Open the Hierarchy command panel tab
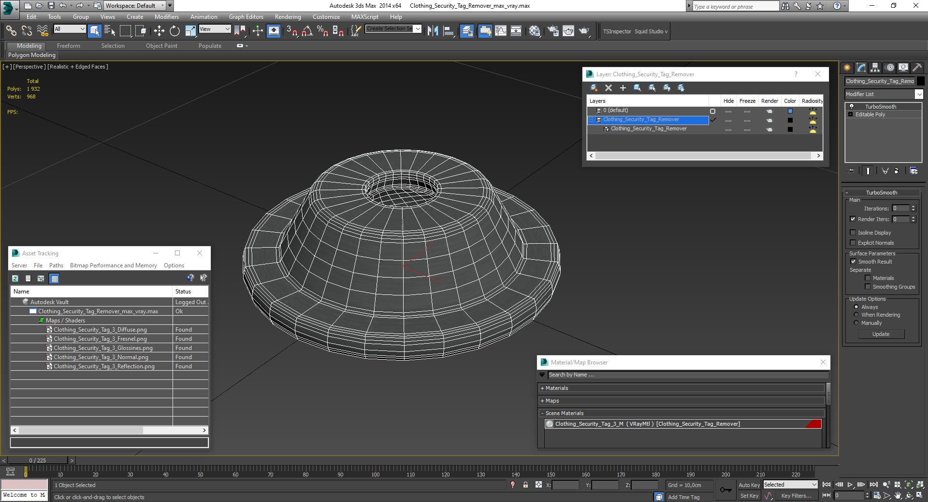The image size is (928, 502). (x=875, y=68)
